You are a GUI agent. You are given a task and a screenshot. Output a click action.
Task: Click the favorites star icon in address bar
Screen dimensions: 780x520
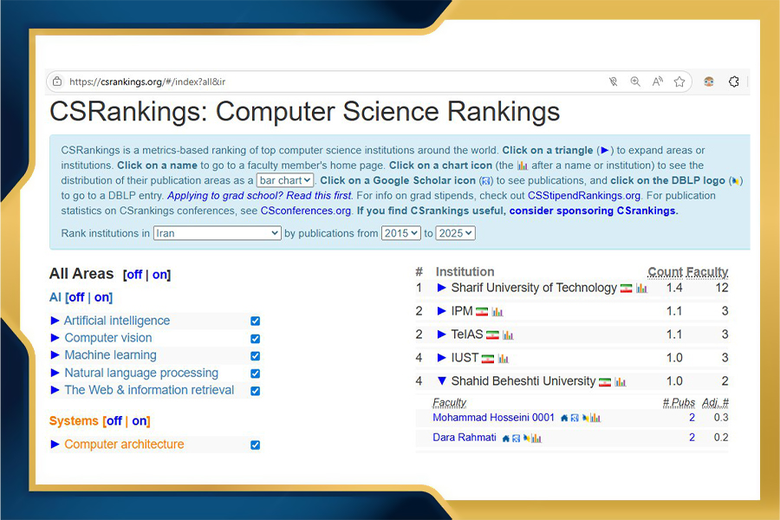click(x=679, y=81)
